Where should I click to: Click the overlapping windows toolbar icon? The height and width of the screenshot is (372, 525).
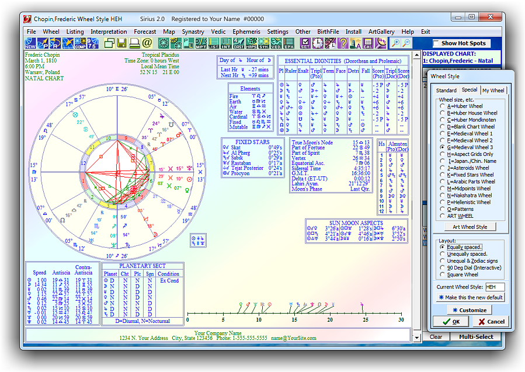point(109,43)
